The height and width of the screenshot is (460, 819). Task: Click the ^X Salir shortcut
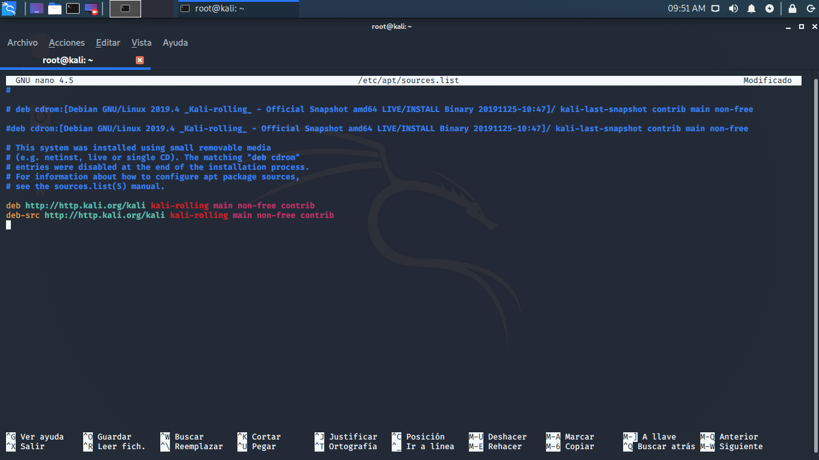pyautogui.click(x=25, y=447)
